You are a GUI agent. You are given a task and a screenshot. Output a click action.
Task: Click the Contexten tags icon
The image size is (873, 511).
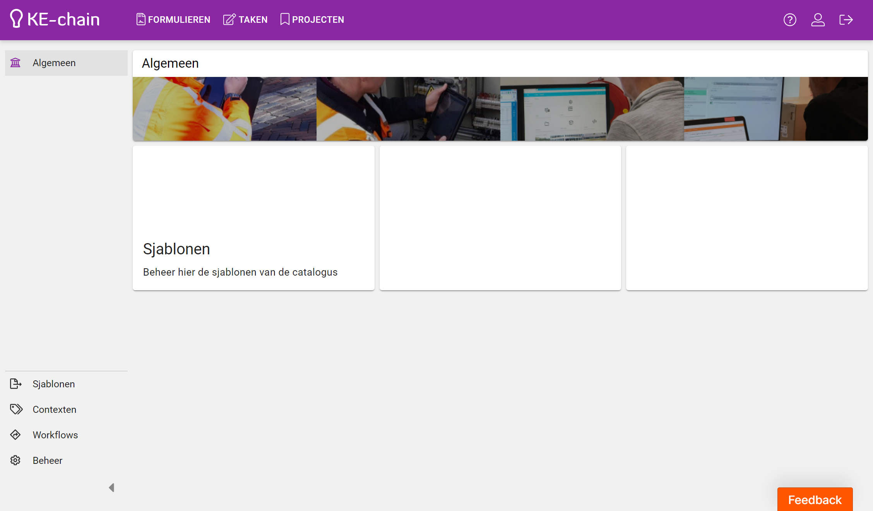pyautogui.click(x=16, y=409)
